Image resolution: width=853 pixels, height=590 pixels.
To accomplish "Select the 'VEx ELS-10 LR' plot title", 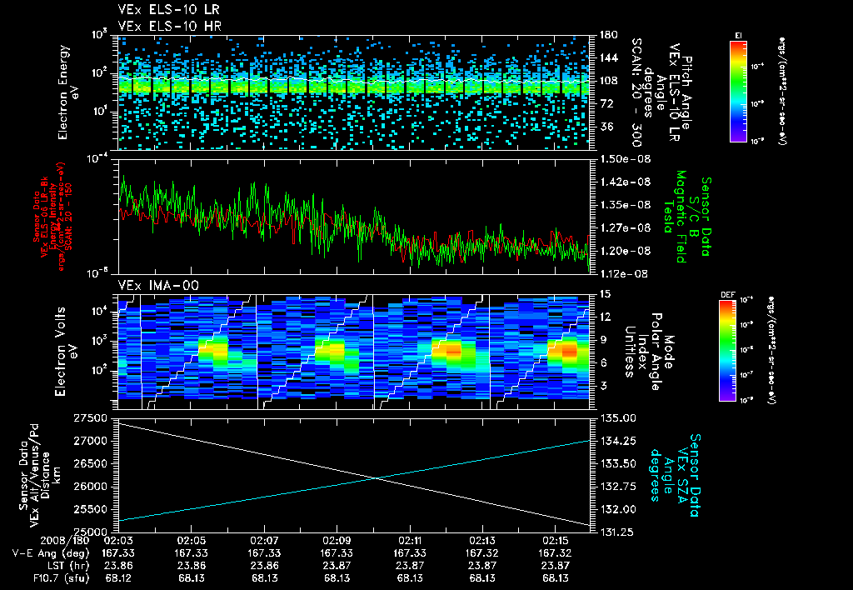I will point(168,10).
